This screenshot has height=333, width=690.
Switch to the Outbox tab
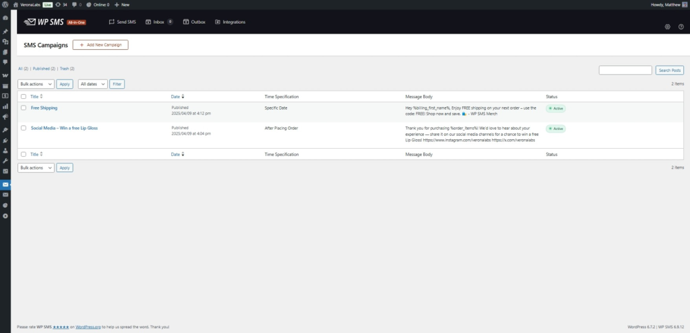[194, 22]
